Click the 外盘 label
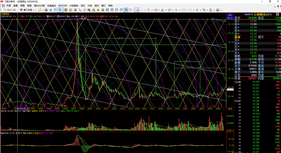 [237, 78]
